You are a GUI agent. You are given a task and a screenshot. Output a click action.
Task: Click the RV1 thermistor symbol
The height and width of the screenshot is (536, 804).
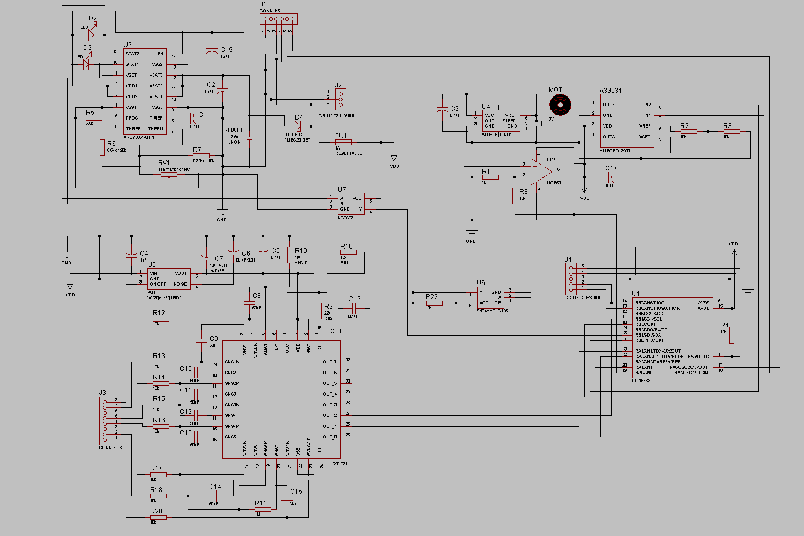pos(169,174)
